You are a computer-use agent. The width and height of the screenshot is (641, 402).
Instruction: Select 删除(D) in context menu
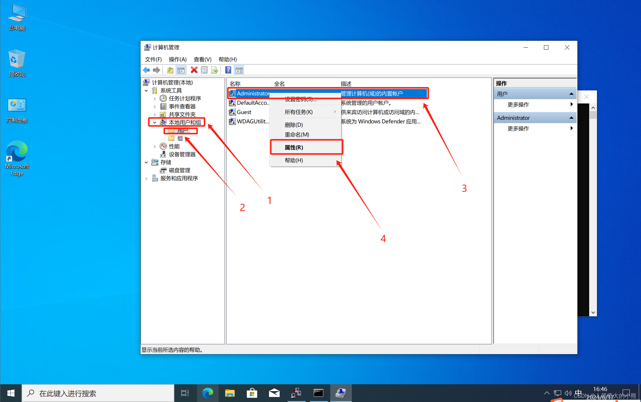(x=294, y=125)
